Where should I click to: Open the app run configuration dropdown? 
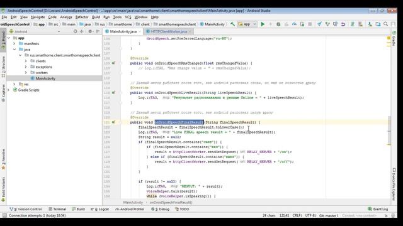tap(247, 24)
